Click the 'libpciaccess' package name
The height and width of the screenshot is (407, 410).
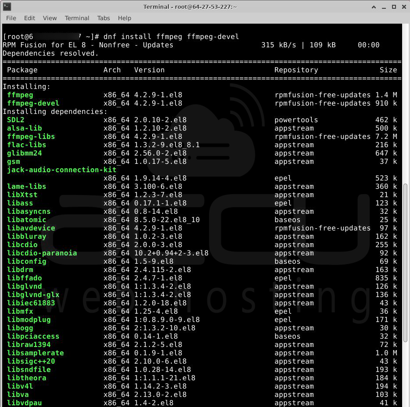[33, 336]
